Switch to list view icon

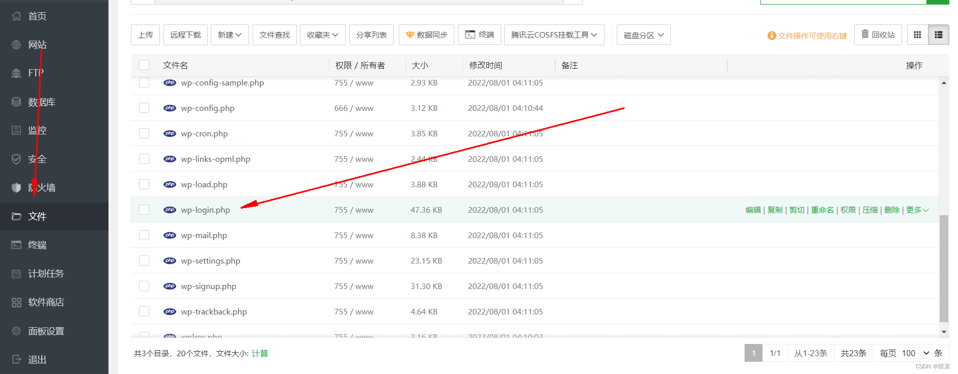coord(939,35)
